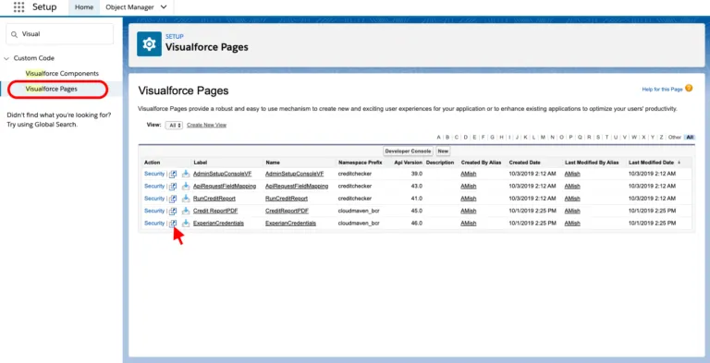The image size is (710, 363).
Task: Open preview icon for Credit ReportPDF row
Action: click(x=173, y=211)
